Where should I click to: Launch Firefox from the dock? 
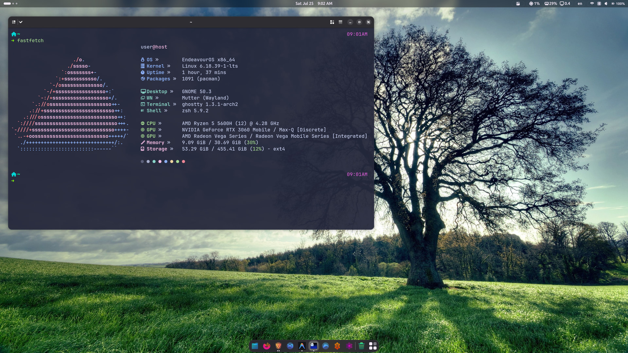(x=267, y=346)
